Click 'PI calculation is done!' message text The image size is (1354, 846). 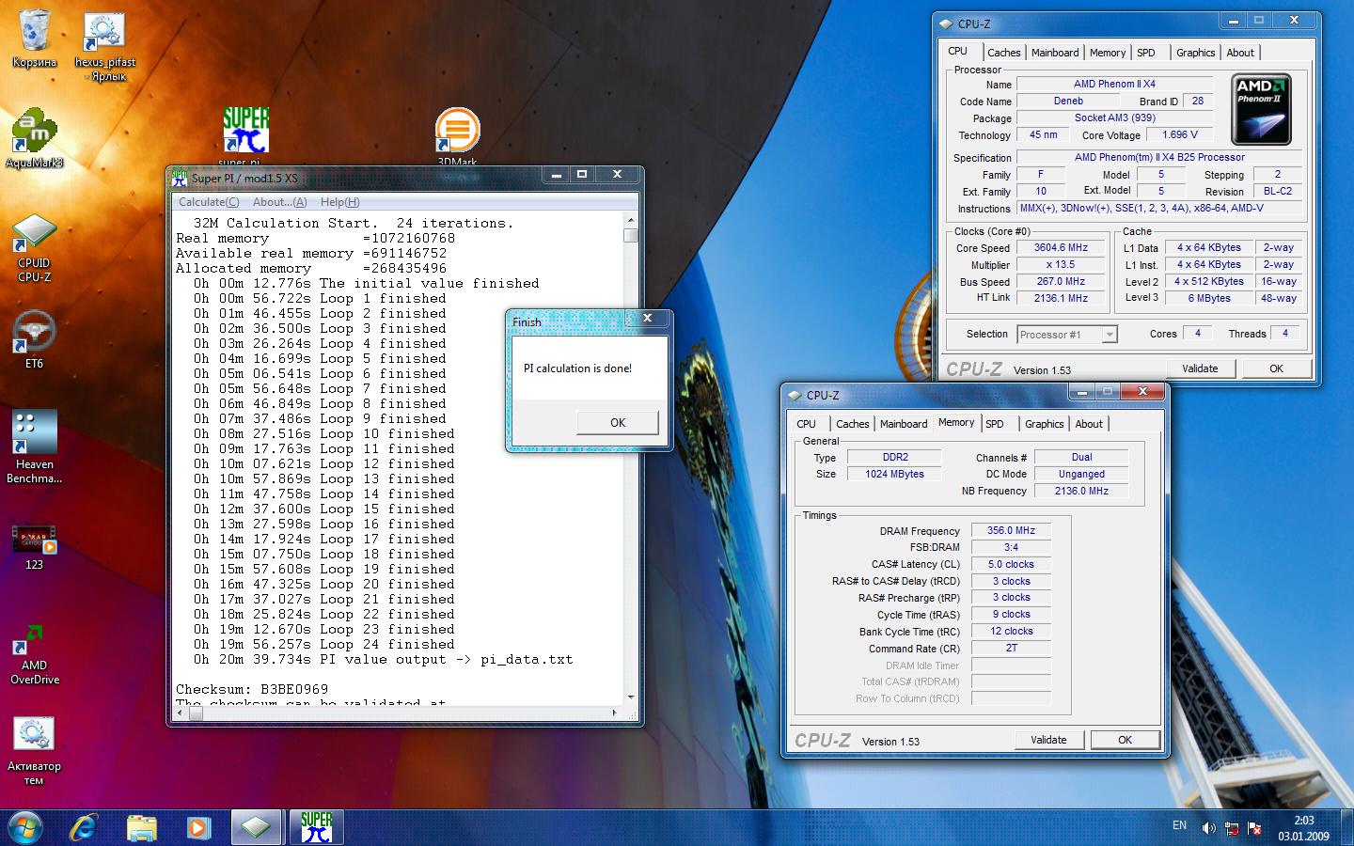click(577, 368)
